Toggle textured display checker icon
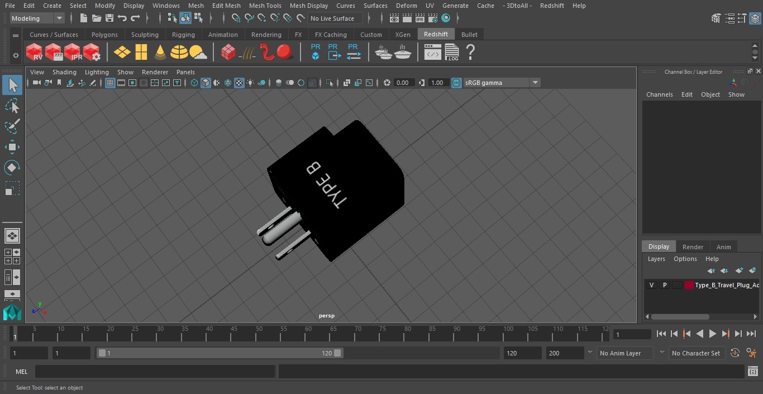 (239, 83)
